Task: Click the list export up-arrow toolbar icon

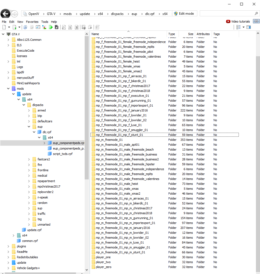Action: tap(84, 27)
